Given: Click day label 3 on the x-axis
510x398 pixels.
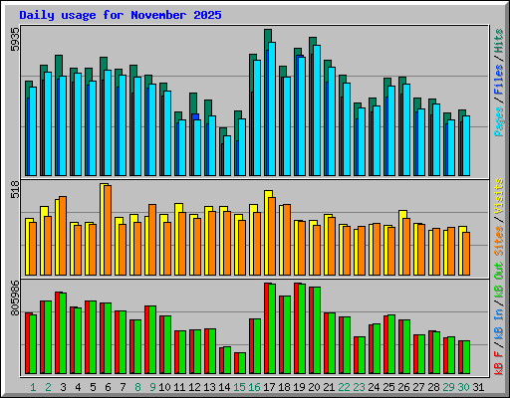Looking at the screenshot, I should (63, 387).
